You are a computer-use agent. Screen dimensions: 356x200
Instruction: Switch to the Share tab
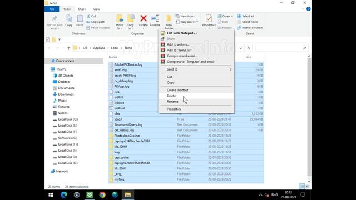[x=82, y=9]
